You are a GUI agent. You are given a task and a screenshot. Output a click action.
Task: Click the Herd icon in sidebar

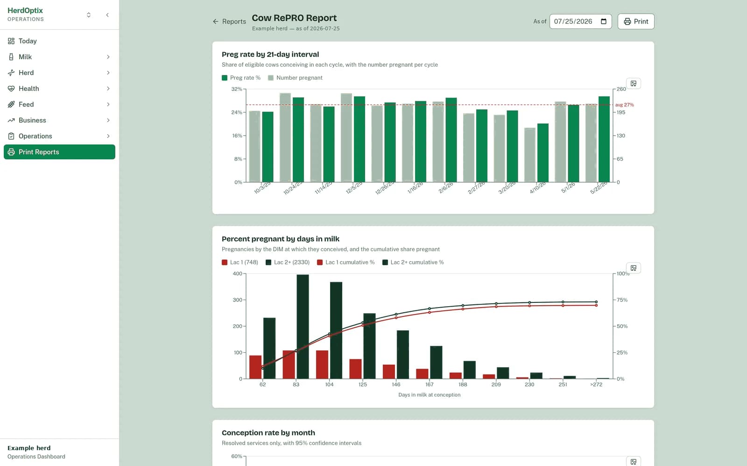[11, 73]
